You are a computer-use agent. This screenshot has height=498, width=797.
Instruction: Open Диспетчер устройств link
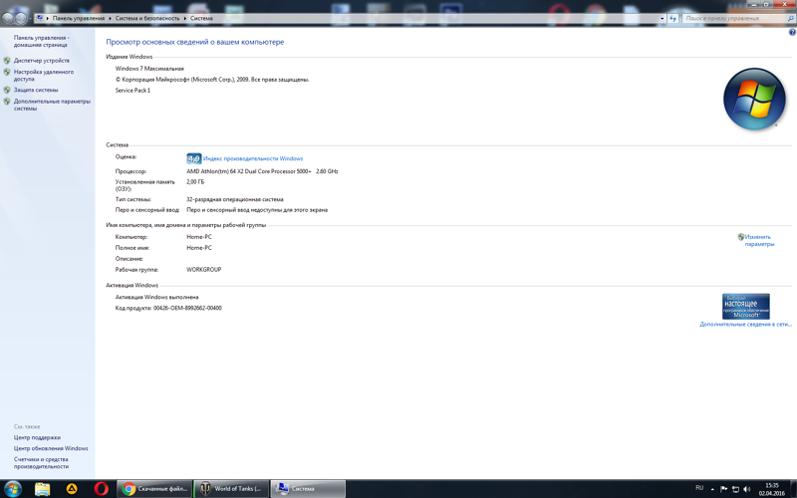click(42, 61)
